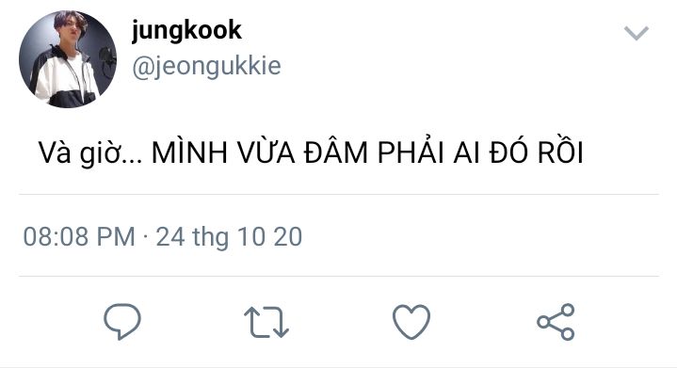Image resolution: width=677 pixels, height=368 pixels.
Task: Open jungkook's circular profile picture
Action: 68,59
